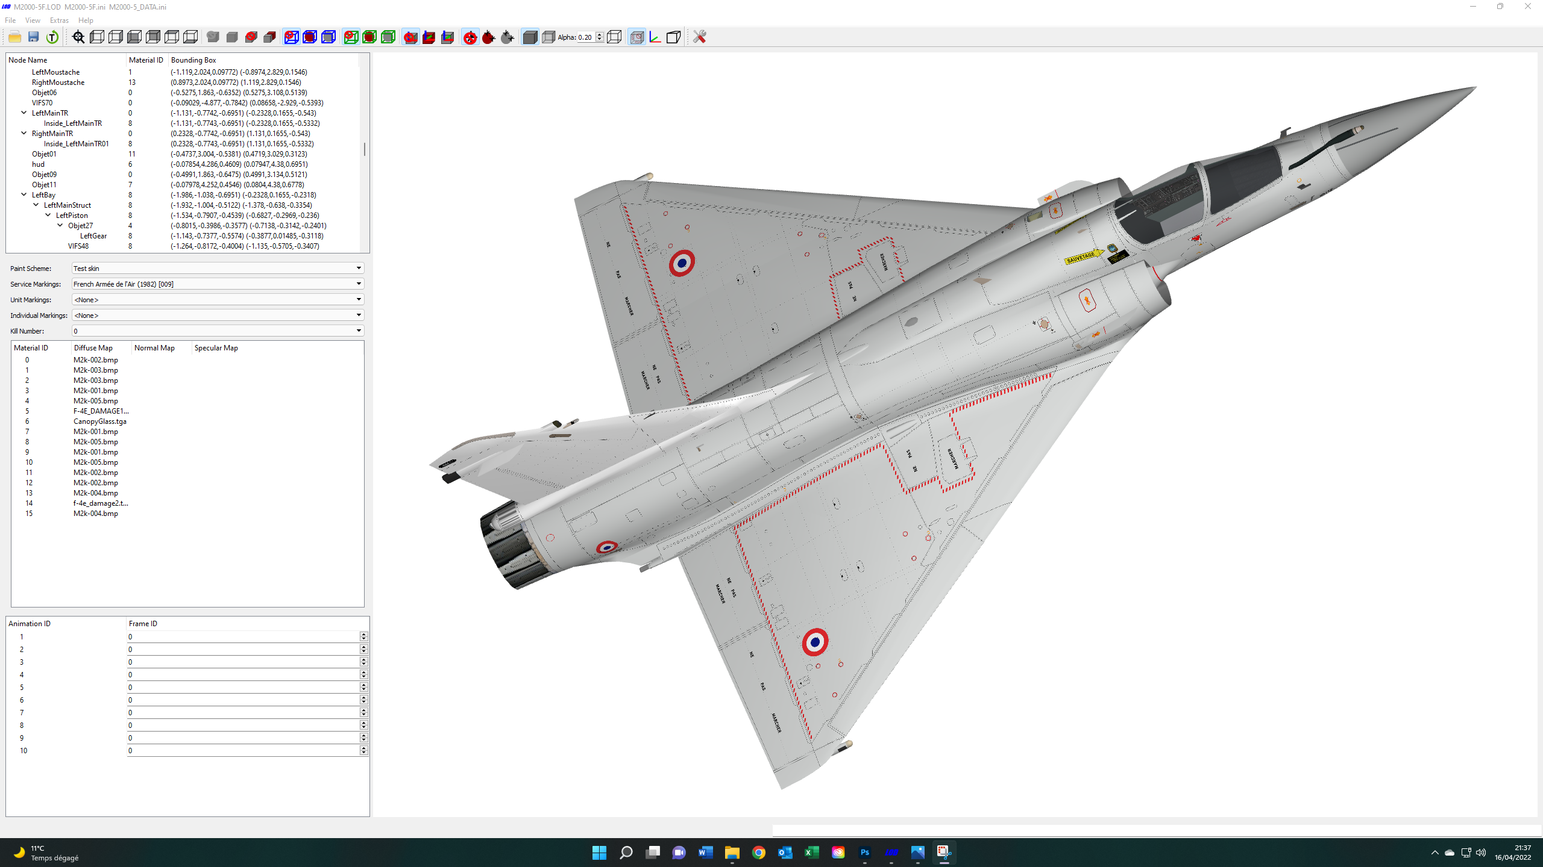Select the CanopyGlass.tga material row

(187, 421)
